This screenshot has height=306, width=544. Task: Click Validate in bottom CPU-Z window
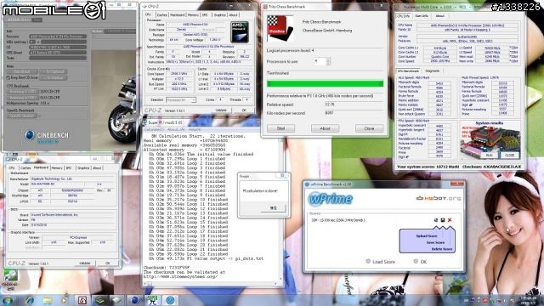pos(85,263)
